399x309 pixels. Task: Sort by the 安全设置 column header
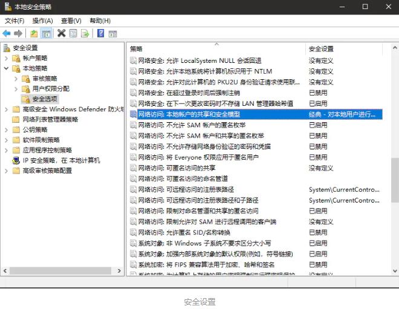point(344,48)
